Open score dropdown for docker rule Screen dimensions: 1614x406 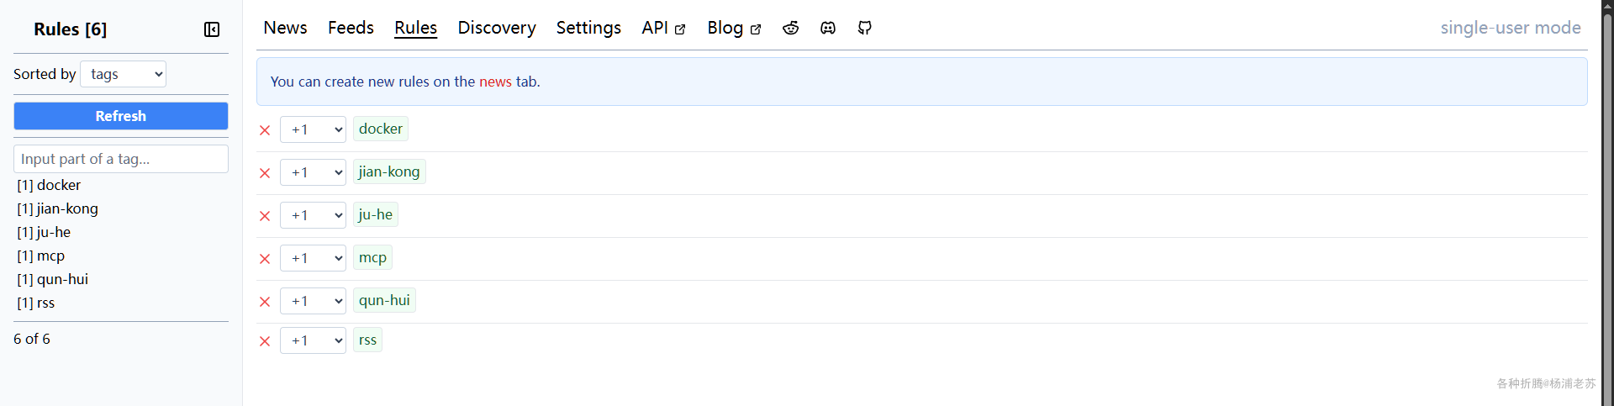tap(313, 129)
